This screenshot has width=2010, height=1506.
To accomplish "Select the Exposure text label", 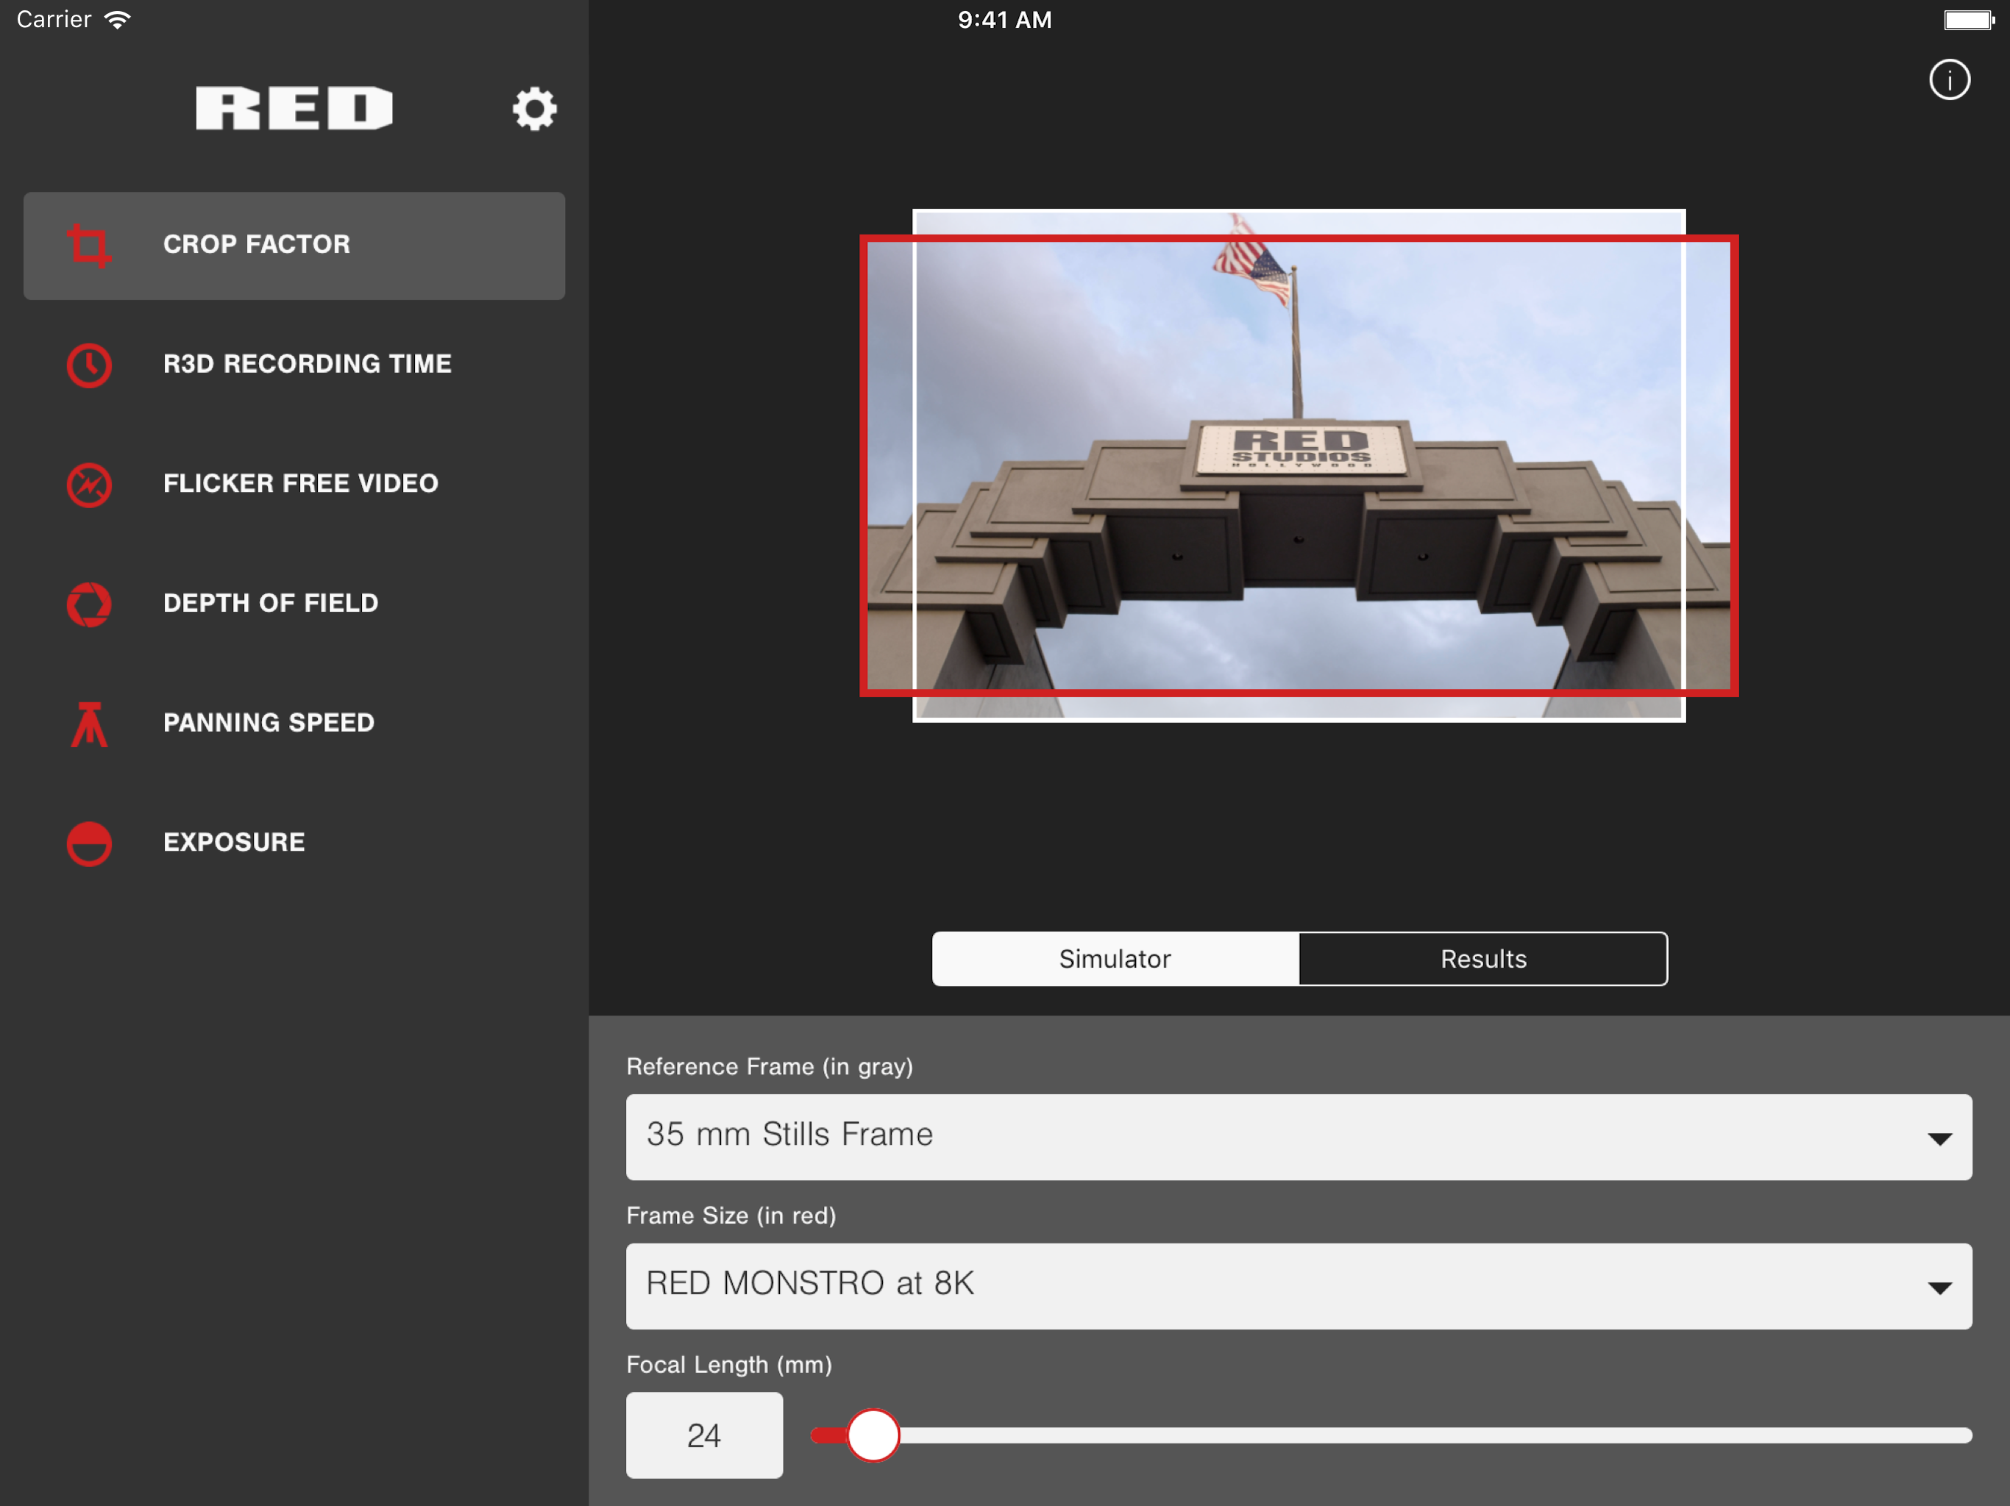I will [x=235, y=842].
